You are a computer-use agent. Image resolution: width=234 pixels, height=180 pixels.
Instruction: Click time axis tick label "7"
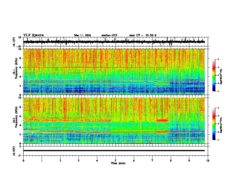(x=152, y=161)
